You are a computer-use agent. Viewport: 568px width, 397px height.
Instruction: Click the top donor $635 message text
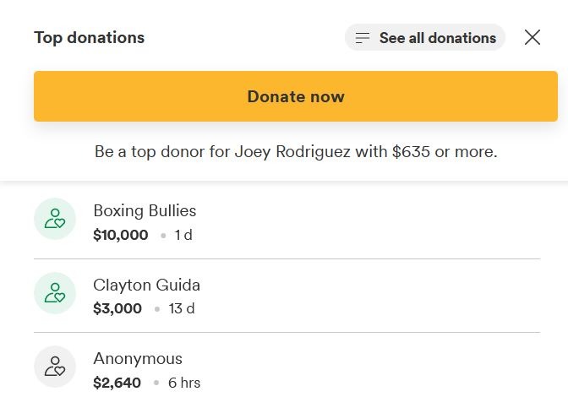pos(296,152)
